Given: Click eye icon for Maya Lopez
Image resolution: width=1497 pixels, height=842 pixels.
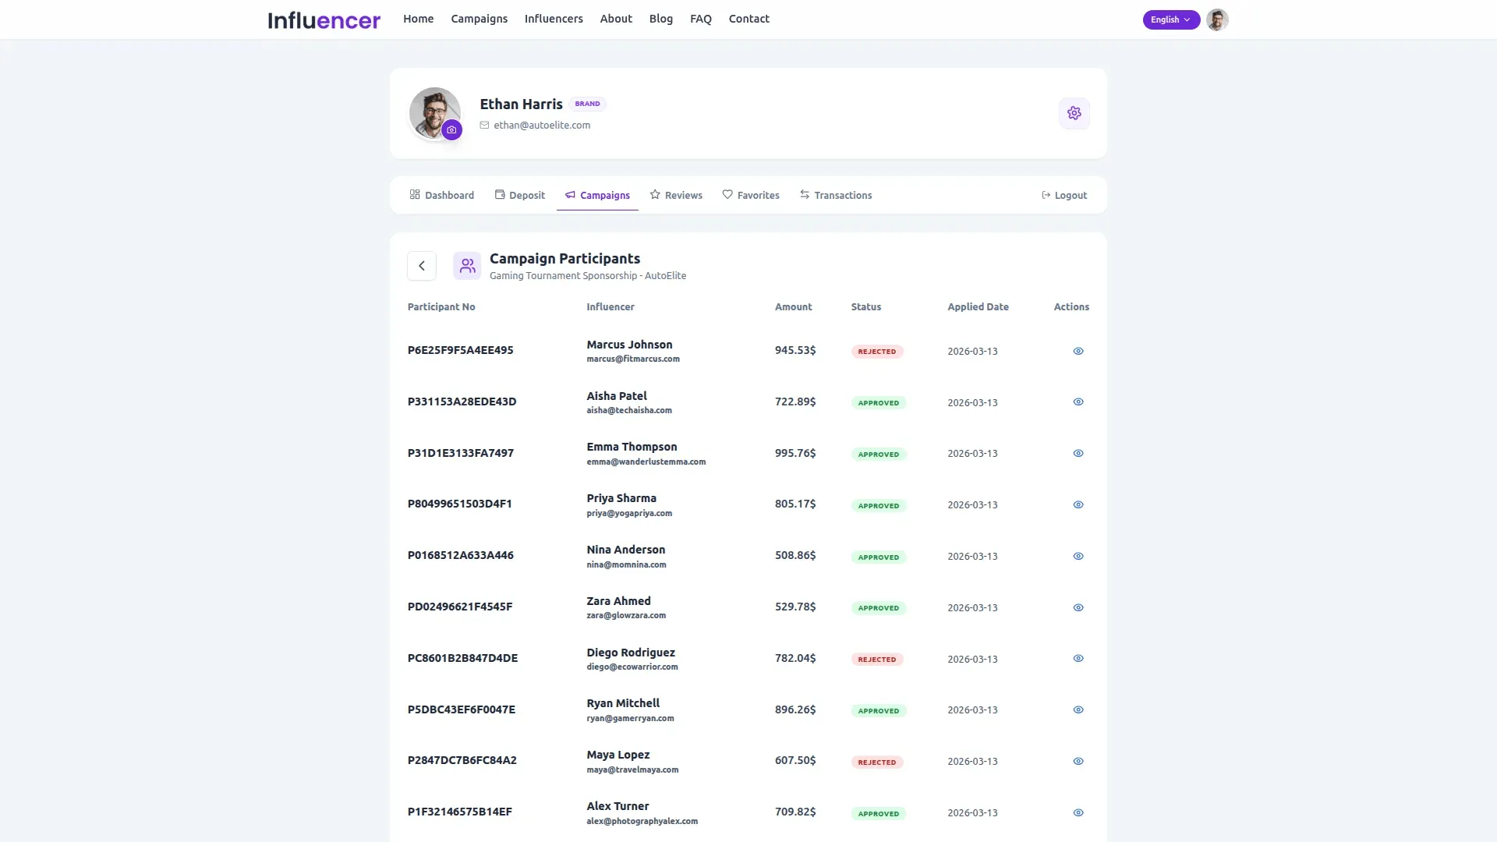Looking at the screenshot, I should click(1078, 762).
